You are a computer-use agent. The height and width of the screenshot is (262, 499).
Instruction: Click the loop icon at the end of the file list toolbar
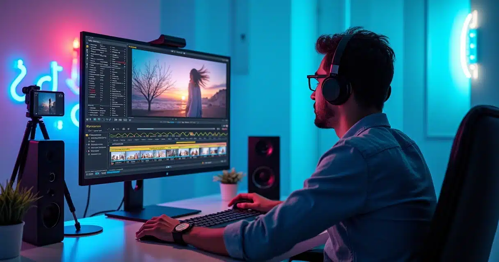pos(130,120)
